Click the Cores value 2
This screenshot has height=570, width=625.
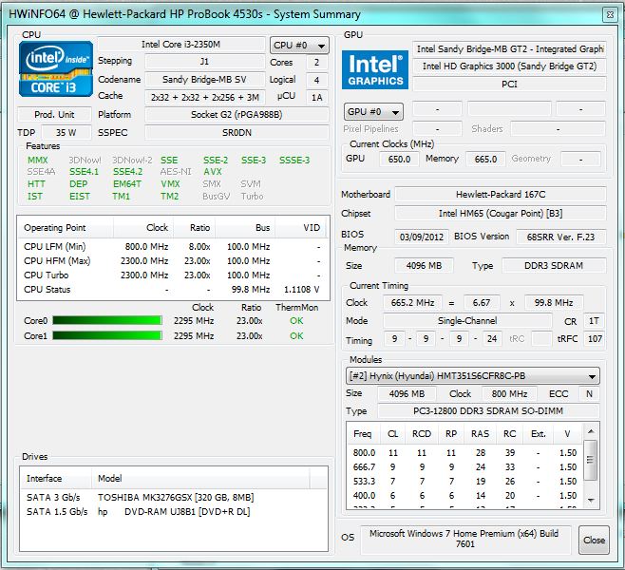point(317,62)
